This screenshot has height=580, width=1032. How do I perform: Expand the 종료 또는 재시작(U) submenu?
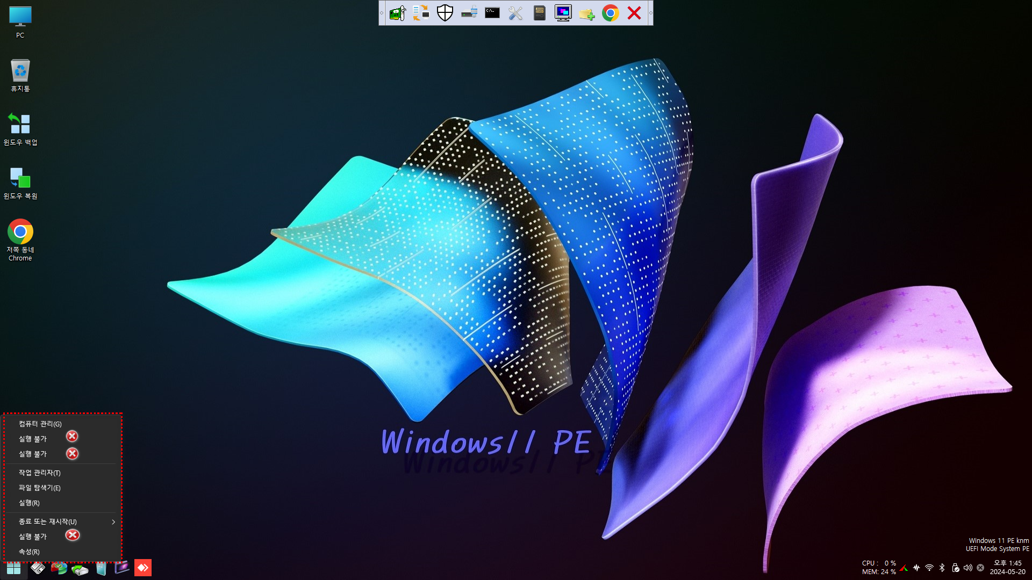61,521
